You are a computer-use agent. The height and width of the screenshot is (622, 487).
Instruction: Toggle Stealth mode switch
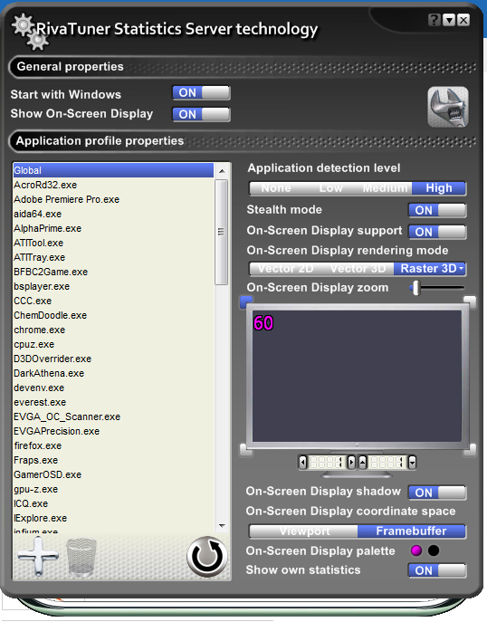point(437,210)
